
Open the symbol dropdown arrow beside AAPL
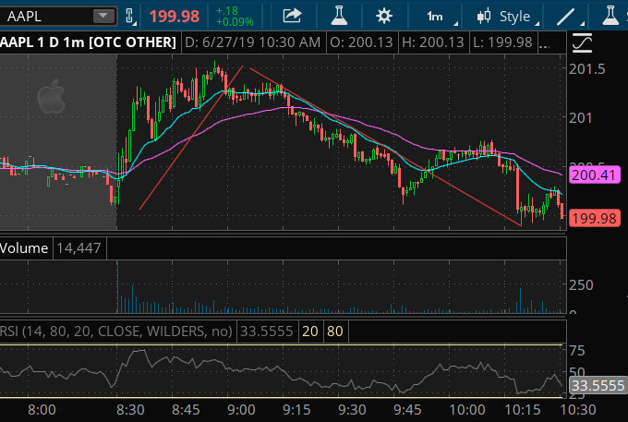[103, 16]
